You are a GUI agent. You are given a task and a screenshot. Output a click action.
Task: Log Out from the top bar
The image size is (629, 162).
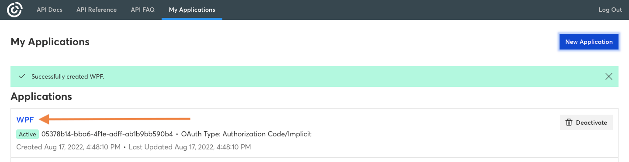610,10
